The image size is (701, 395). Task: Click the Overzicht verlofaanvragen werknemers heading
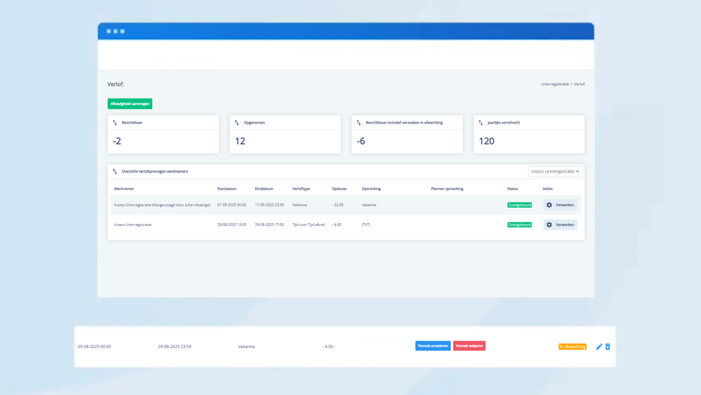(155, 171)
